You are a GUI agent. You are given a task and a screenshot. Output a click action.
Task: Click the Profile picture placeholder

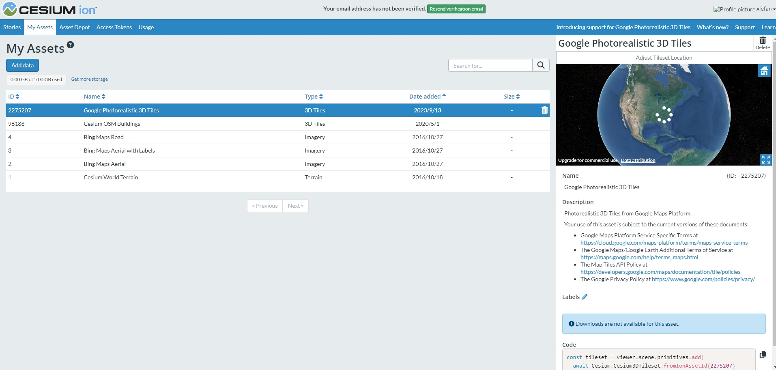pyautogui.click(x=734, y=9)
